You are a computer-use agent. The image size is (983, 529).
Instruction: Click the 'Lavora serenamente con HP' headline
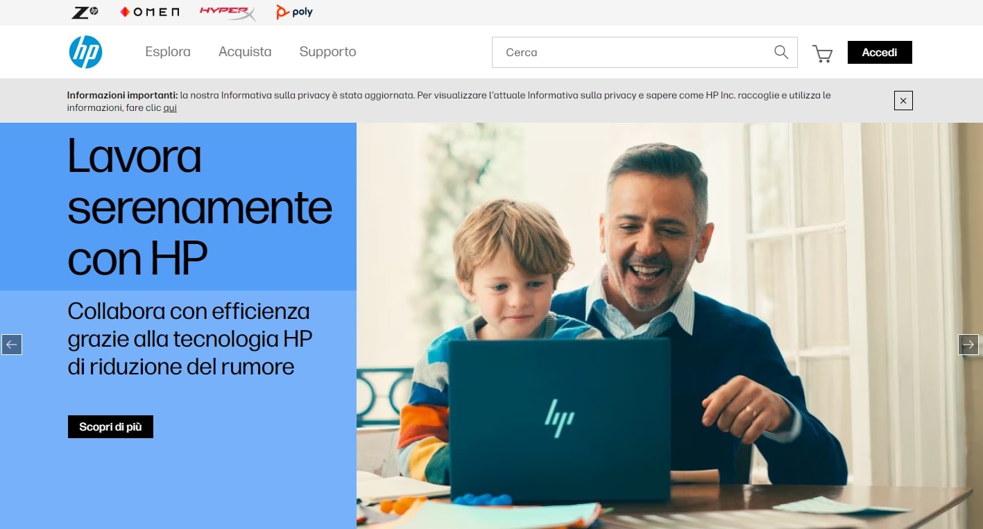pyautogui.click(x=200, y=207)
